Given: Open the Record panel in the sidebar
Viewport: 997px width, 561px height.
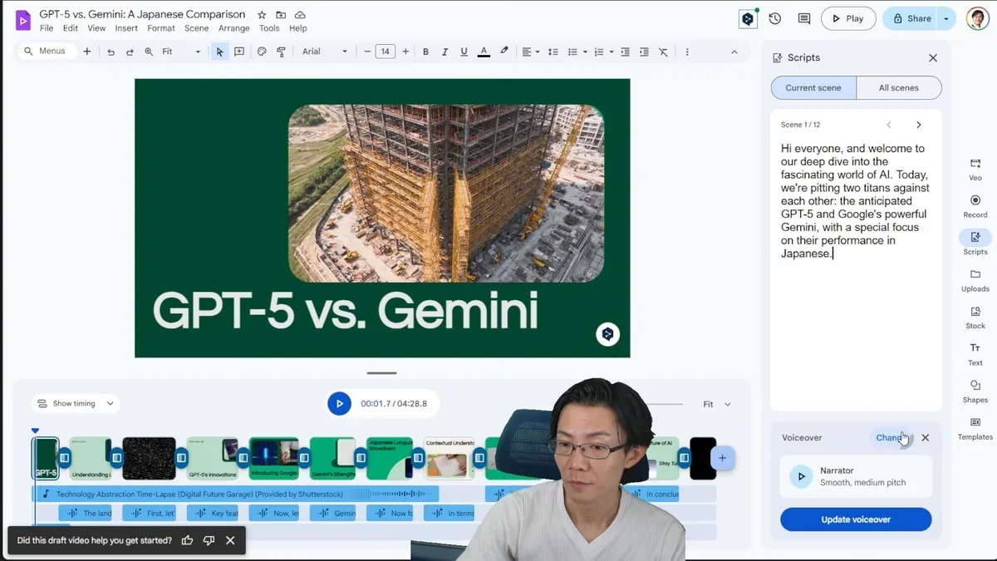Looking at the screenshot, I should pyautogui.click(x=975, y=206).
